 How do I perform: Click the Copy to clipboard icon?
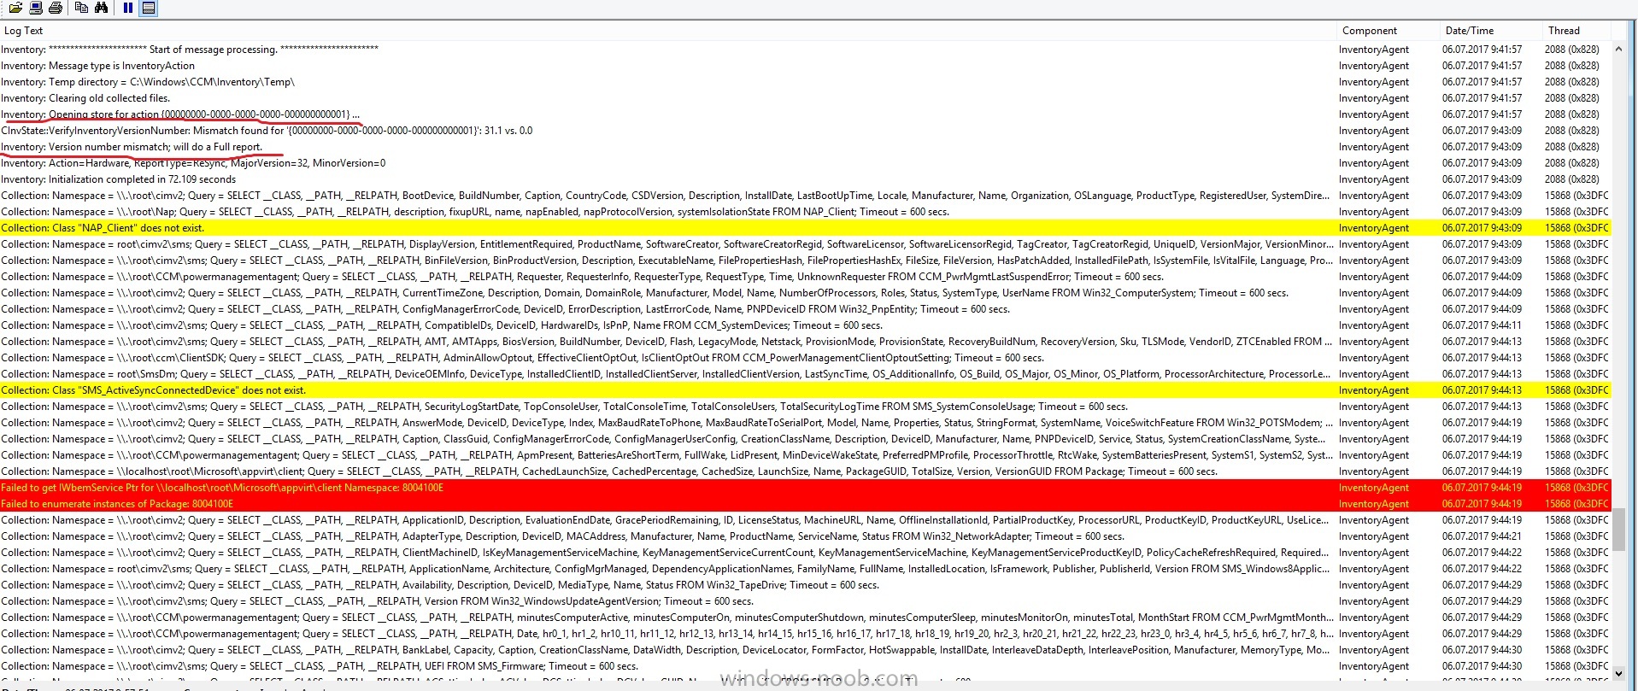tap(81, 8)
